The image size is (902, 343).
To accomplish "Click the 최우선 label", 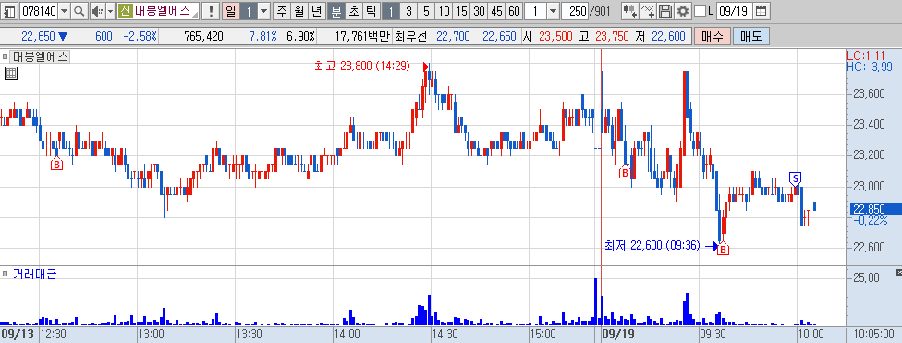I will [x=411, y=36].
